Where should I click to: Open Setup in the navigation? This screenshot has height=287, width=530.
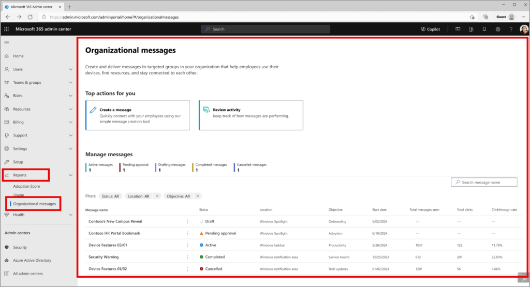(18, 162)
